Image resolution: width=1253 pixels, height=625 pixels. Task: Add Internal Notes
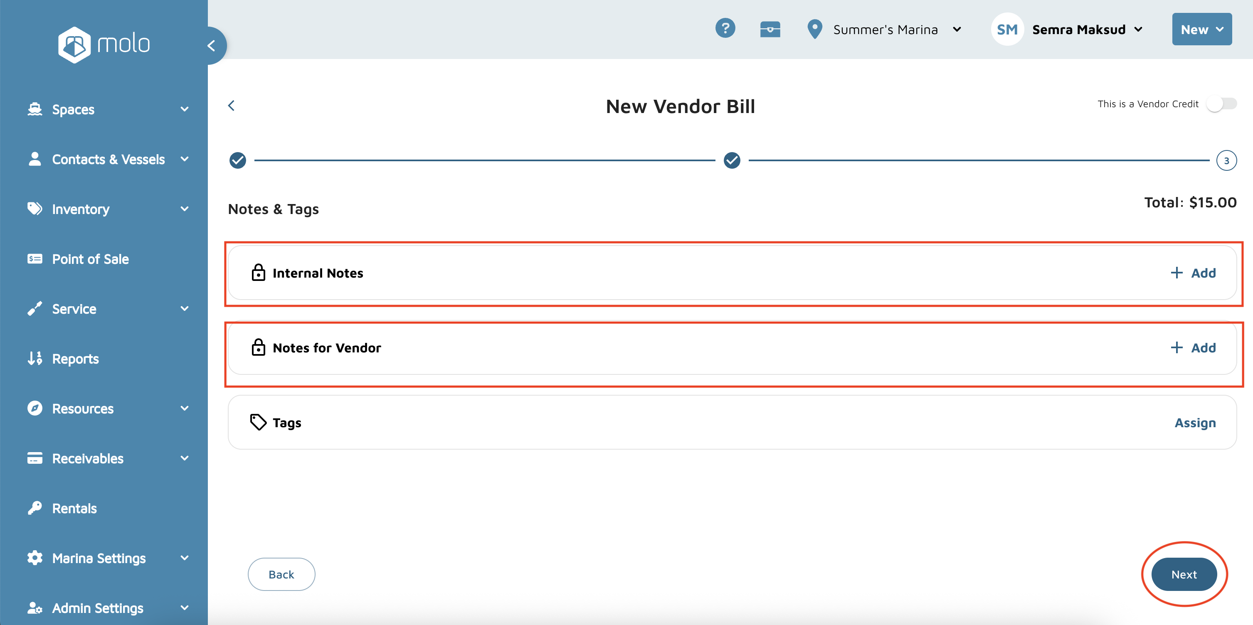point(1193,273)
